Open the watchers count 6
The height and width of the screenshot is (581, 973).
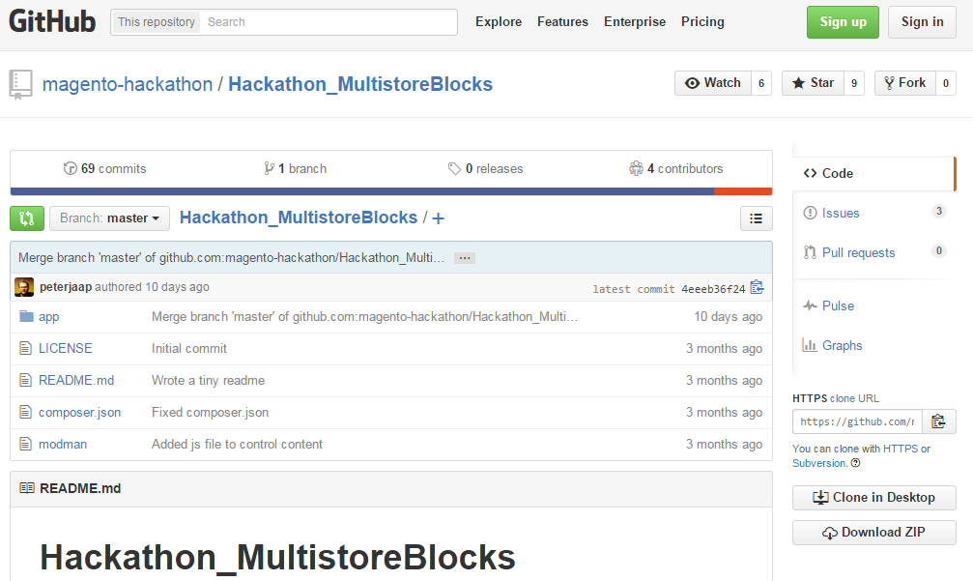[761, 83]
